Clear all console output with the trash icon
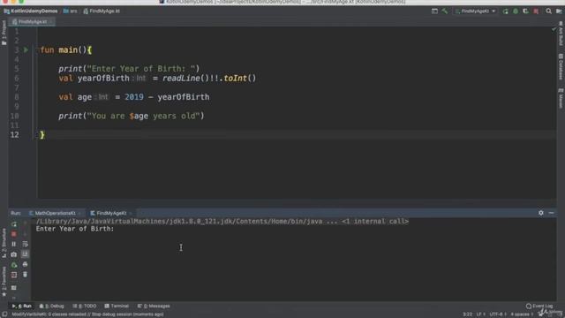This screenshot has height=318, width=565. tap(25, 275)
